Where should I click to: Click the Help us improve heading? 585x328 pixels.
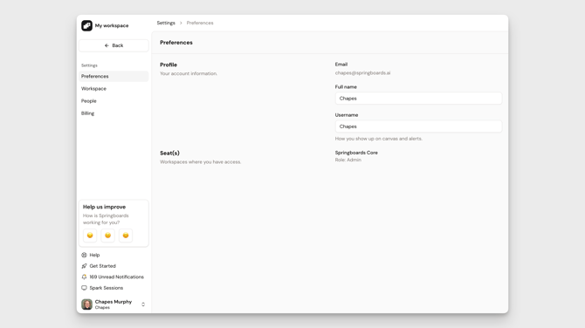tap(104, 207)
